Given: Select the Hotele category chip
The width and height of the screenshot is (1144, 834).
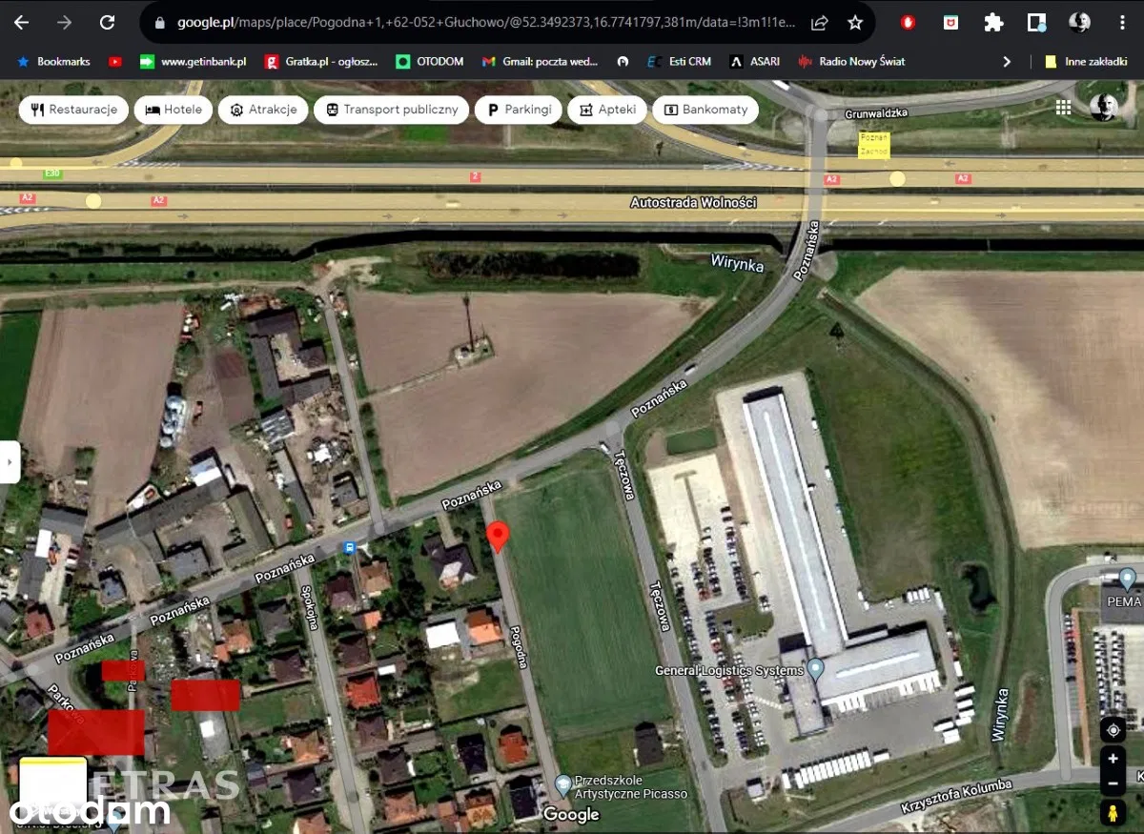Looking at the screenshot, I should tap(174, 110).
